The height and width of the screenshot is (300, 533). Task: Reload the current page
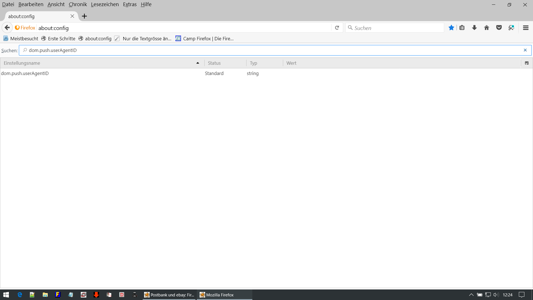tap(337, 28)
